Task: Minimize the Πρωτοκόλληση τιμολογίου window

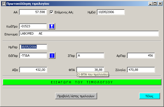Action: (x=150, y=4)
